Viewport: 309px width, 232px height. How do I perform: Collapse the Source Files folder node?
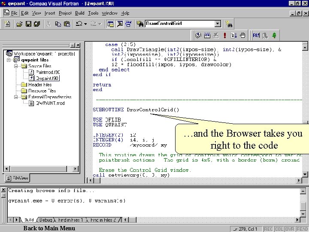tap(16, 66)
